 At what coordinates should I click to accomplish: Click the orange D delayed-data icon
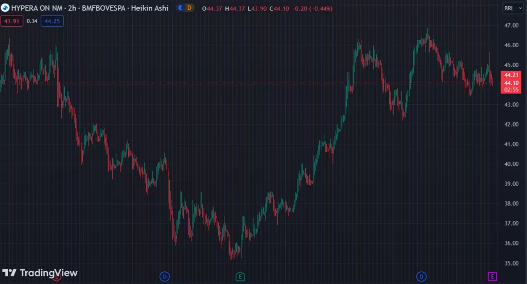189,8
